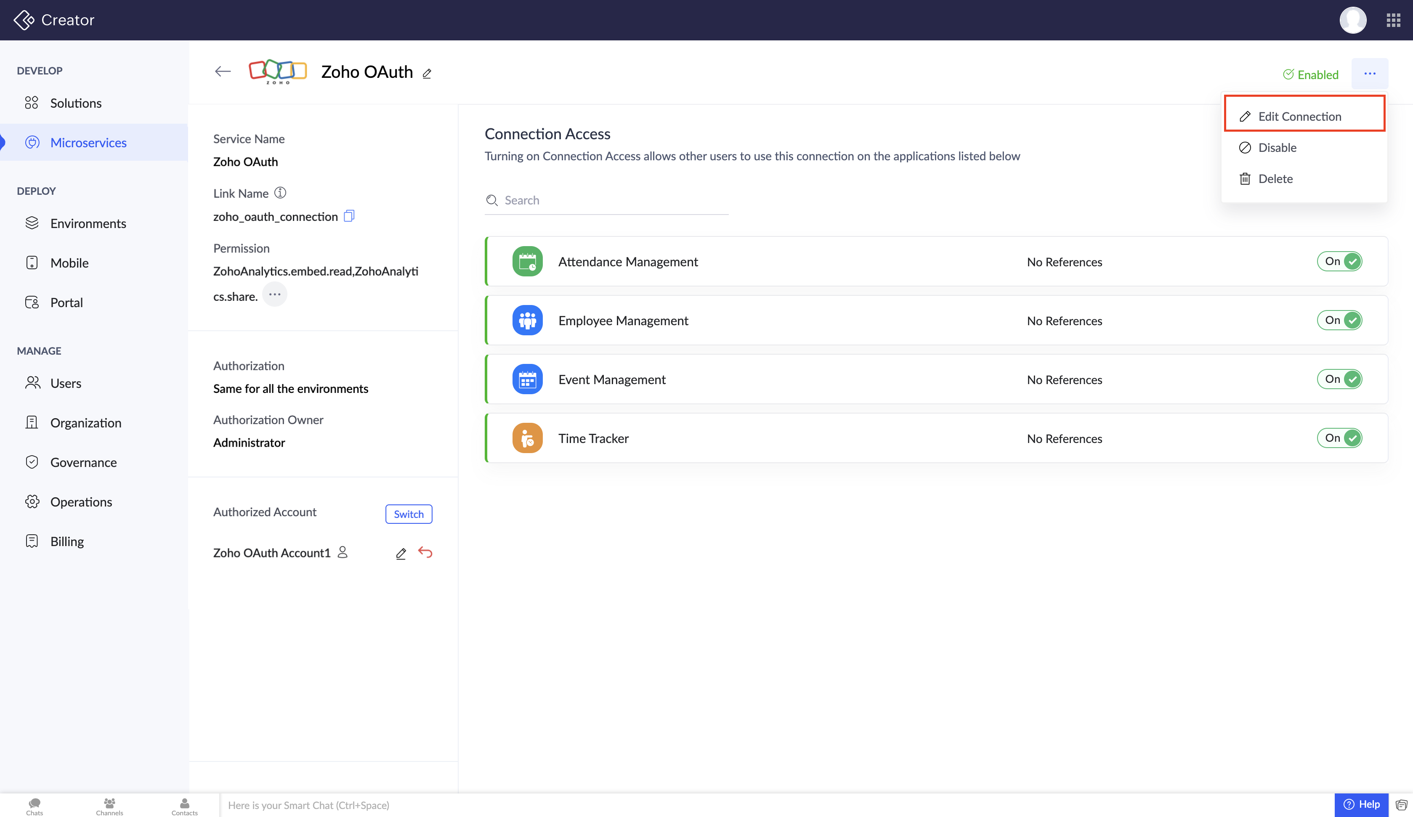Toggle Attendance Management connection access off
Screen dimensions: 1413x817
(1339, 261)
